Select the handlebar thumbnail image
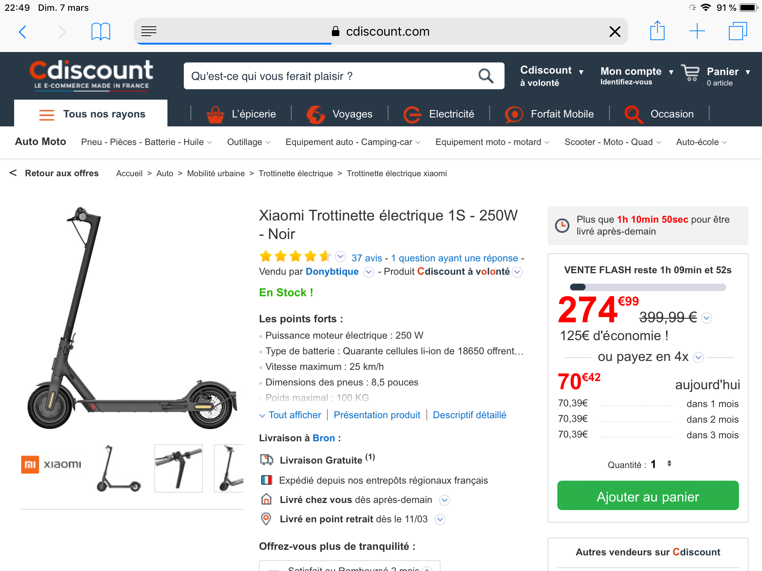Screen dimensions: 762x571 coord(179,468)
